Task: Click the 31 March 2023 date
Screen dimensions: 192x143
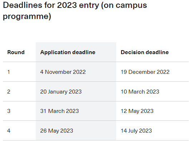Action: pos(59,111)
